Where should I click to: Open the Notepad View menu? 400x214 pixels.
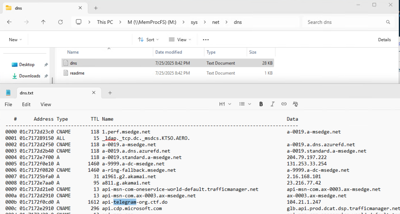pyautogui.click(x=46, y=104)
